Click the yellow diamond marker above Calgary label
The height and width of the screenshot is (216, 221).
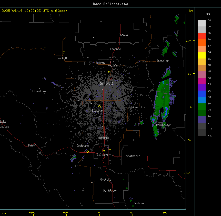pyautogui.click(x=104, y=151)
